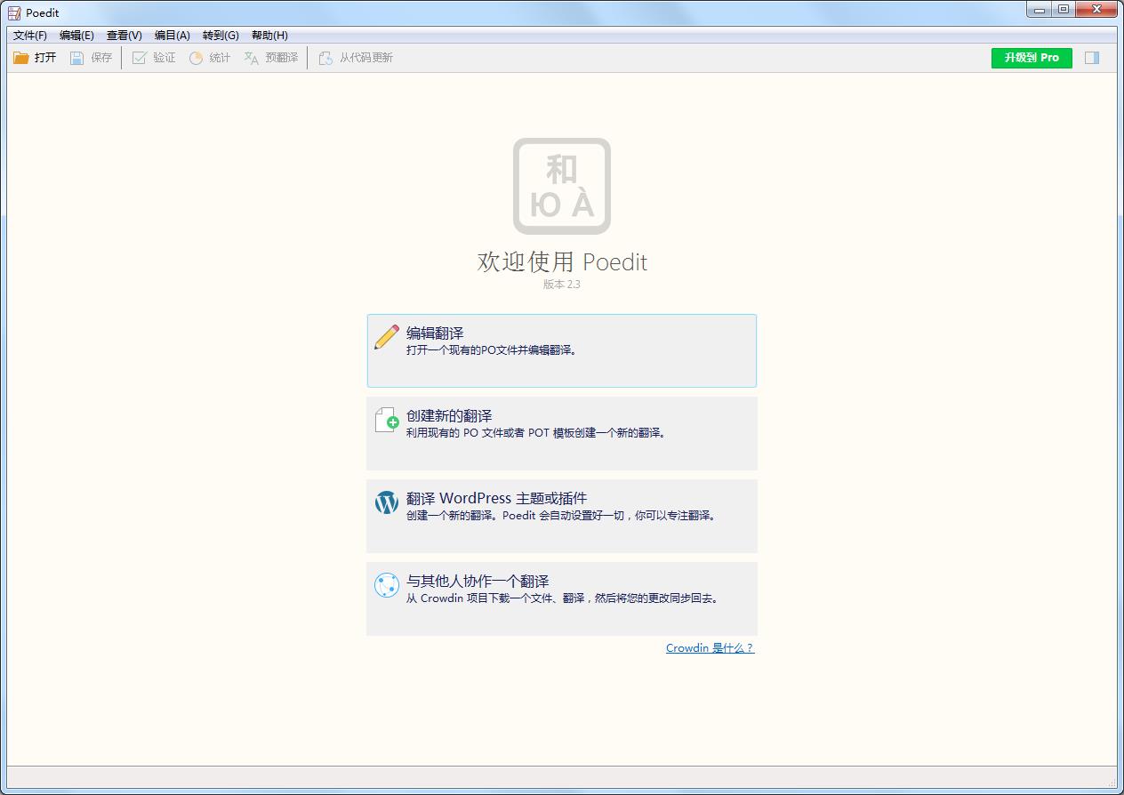Click the 统计 toolbar label
The width and height of the screenshot is (1124, 795).
pyautogui.click(x=220, y=58)
